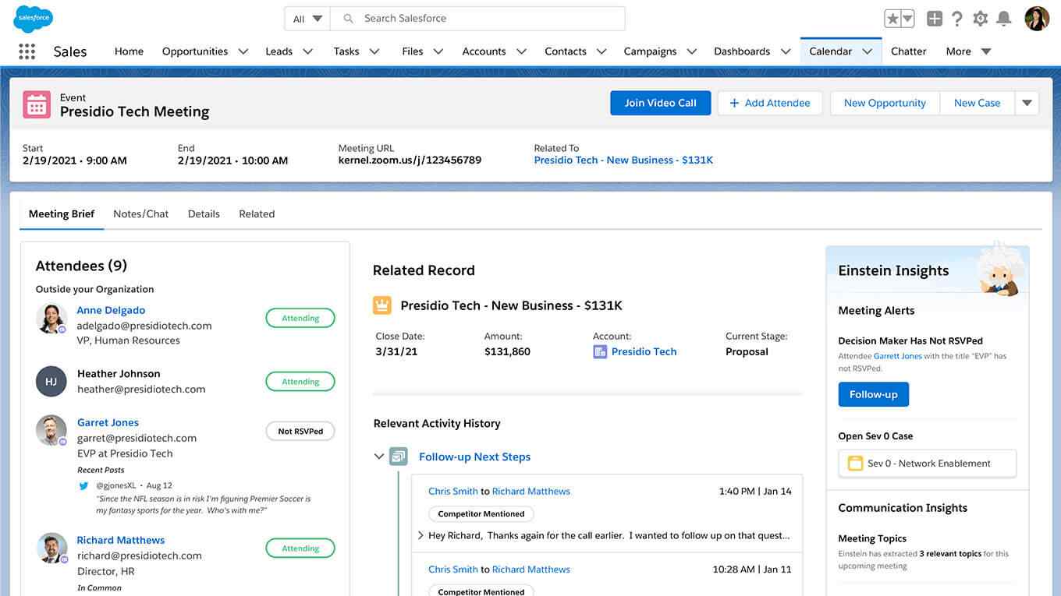
Task: Open the favorites list dropdown arrow
Action: (907, 19)
